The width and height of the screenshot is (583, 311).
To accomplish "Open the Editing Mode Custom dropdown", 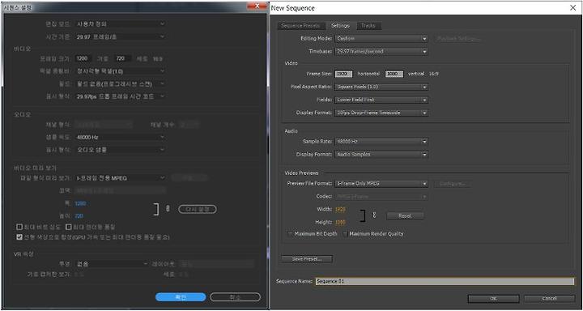I will point(381,39).
